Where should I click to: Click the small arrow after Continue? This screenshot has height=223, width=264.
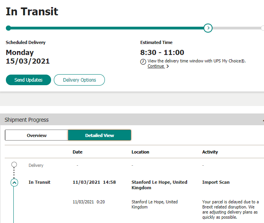168,66
